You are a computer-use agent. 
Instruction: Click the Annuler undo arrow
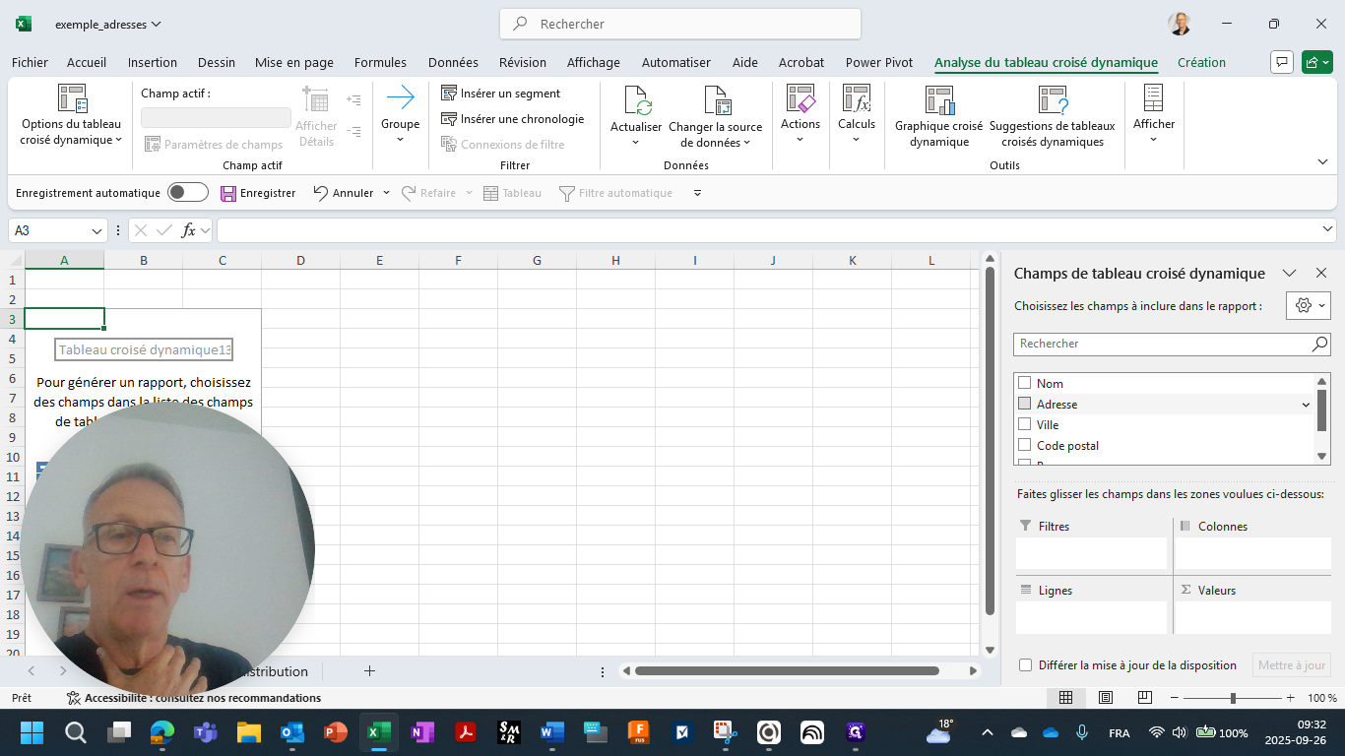coord(321,193)
